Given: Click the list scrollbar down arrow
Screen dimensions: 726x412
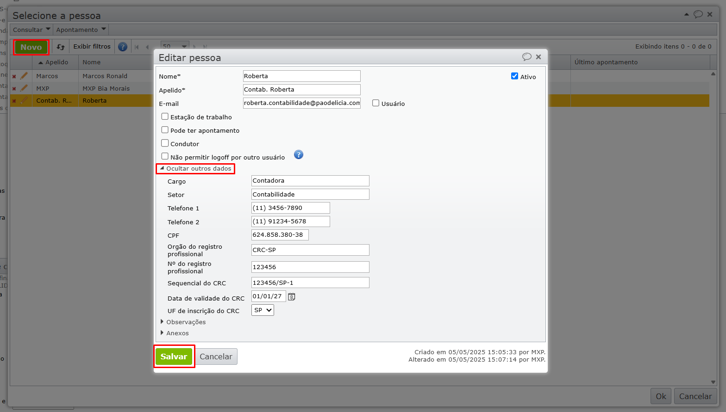Looking at the screenshot, I should click(713, 382).
